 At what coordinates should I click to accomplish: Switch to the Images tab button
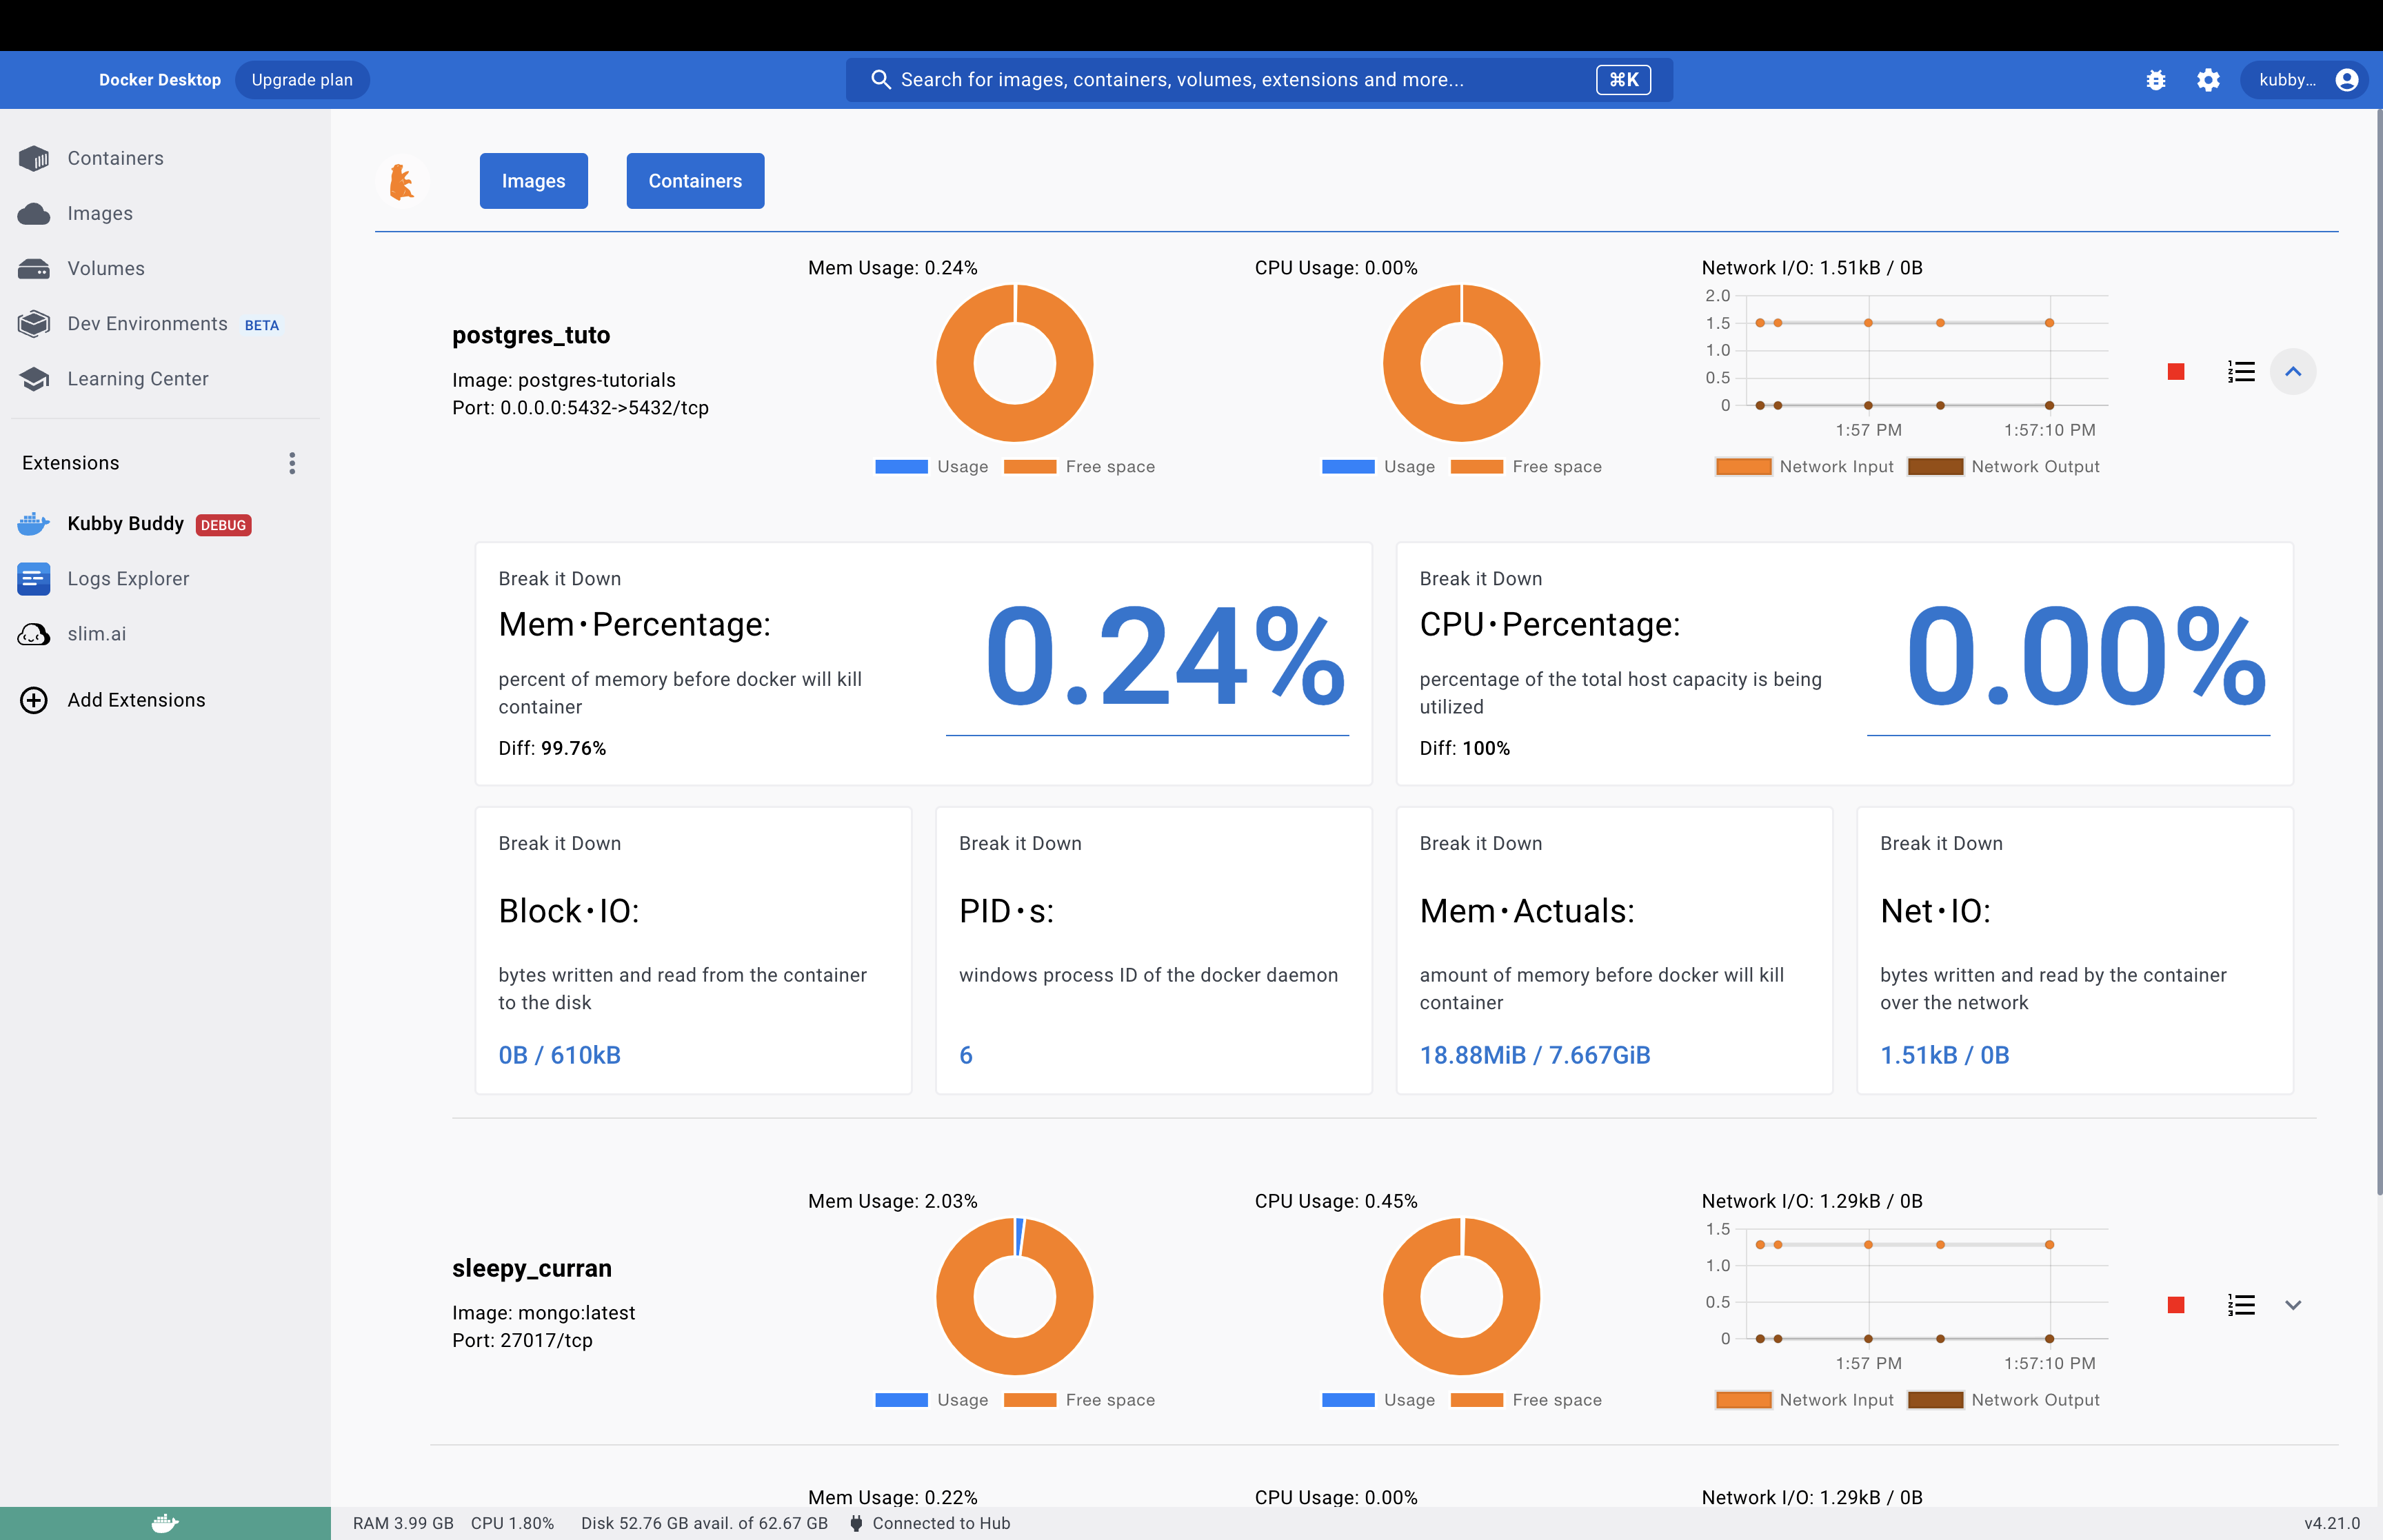click(533, 181)
